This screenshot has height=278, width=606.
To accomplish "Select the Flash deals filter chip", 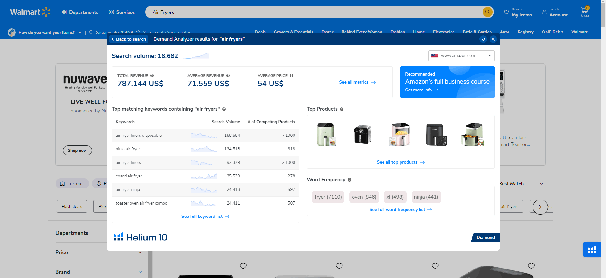I will click(x=72, y=206).
